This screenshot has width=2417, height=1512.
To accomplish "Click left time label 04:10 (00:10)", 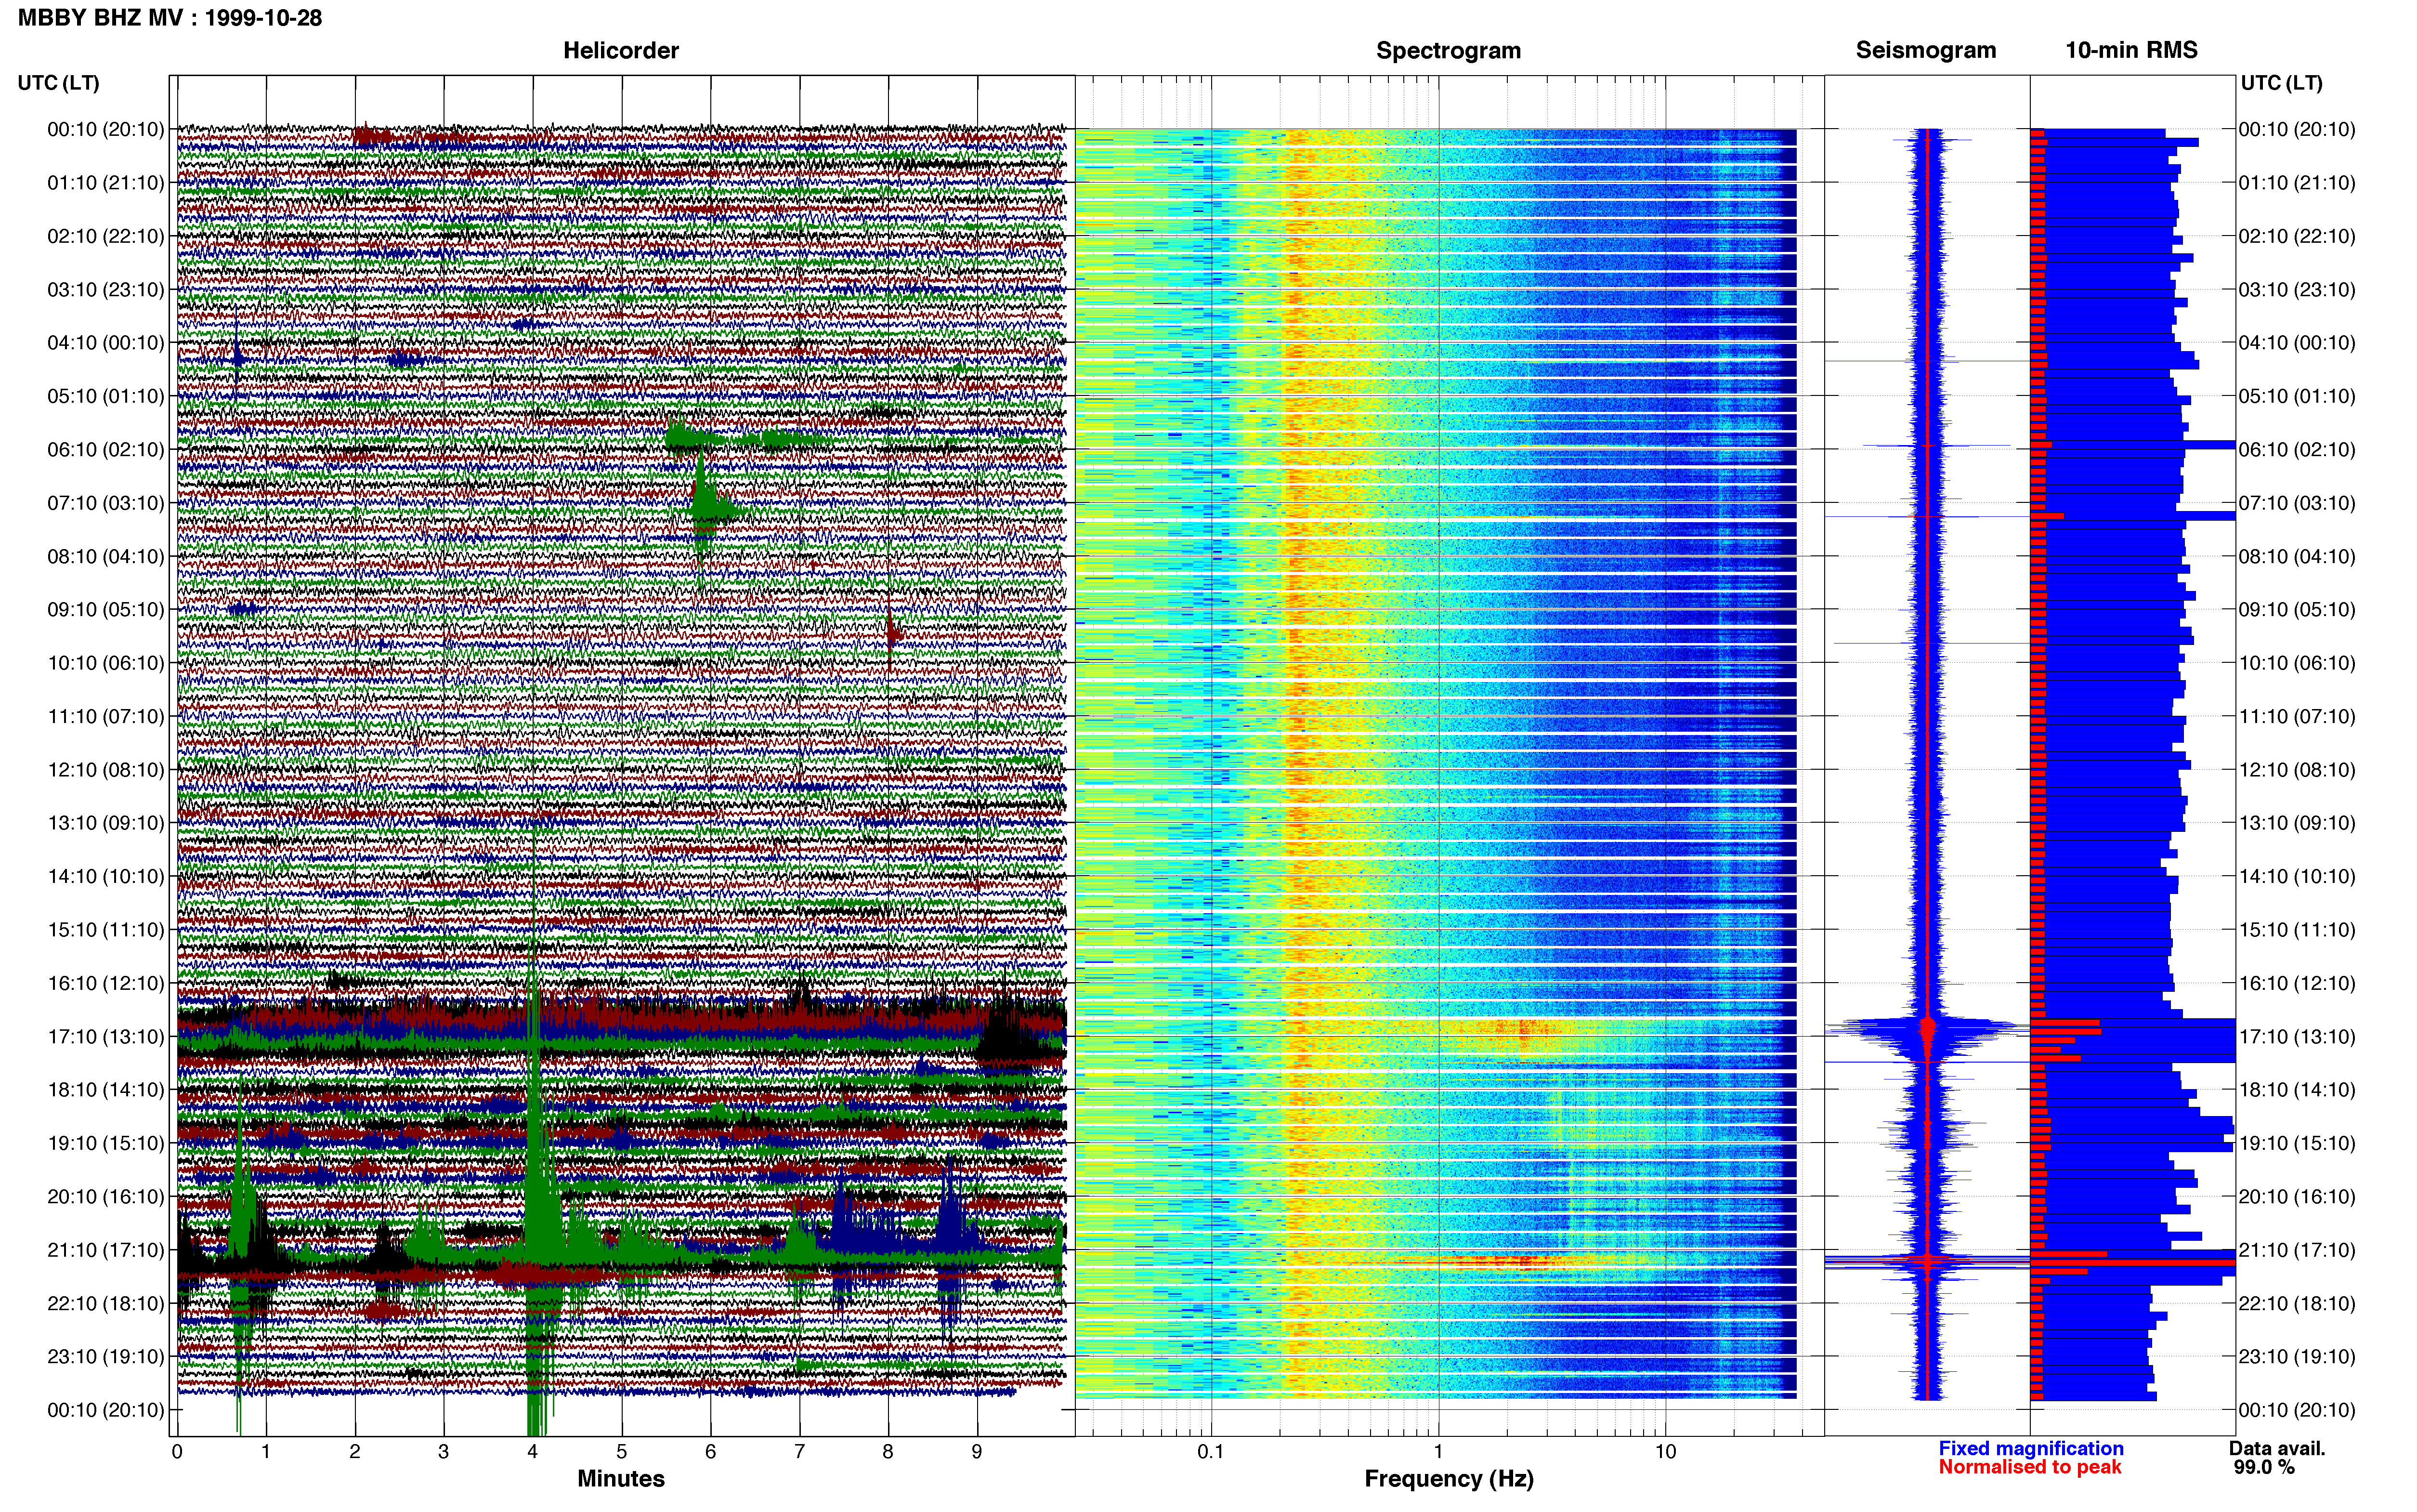I will pyautogui.click(x=106, y=343).
